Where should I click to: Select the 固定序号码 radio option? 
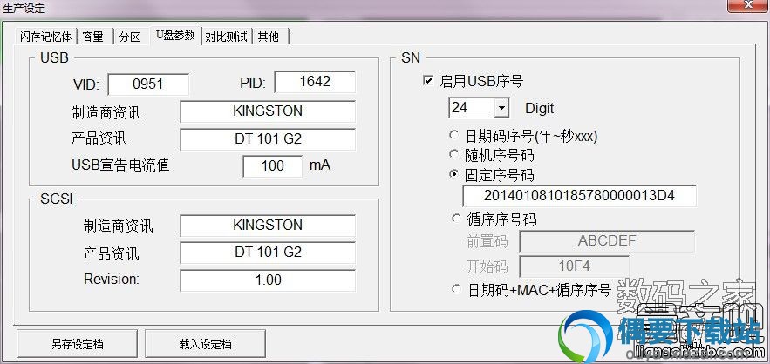[453, 175]
